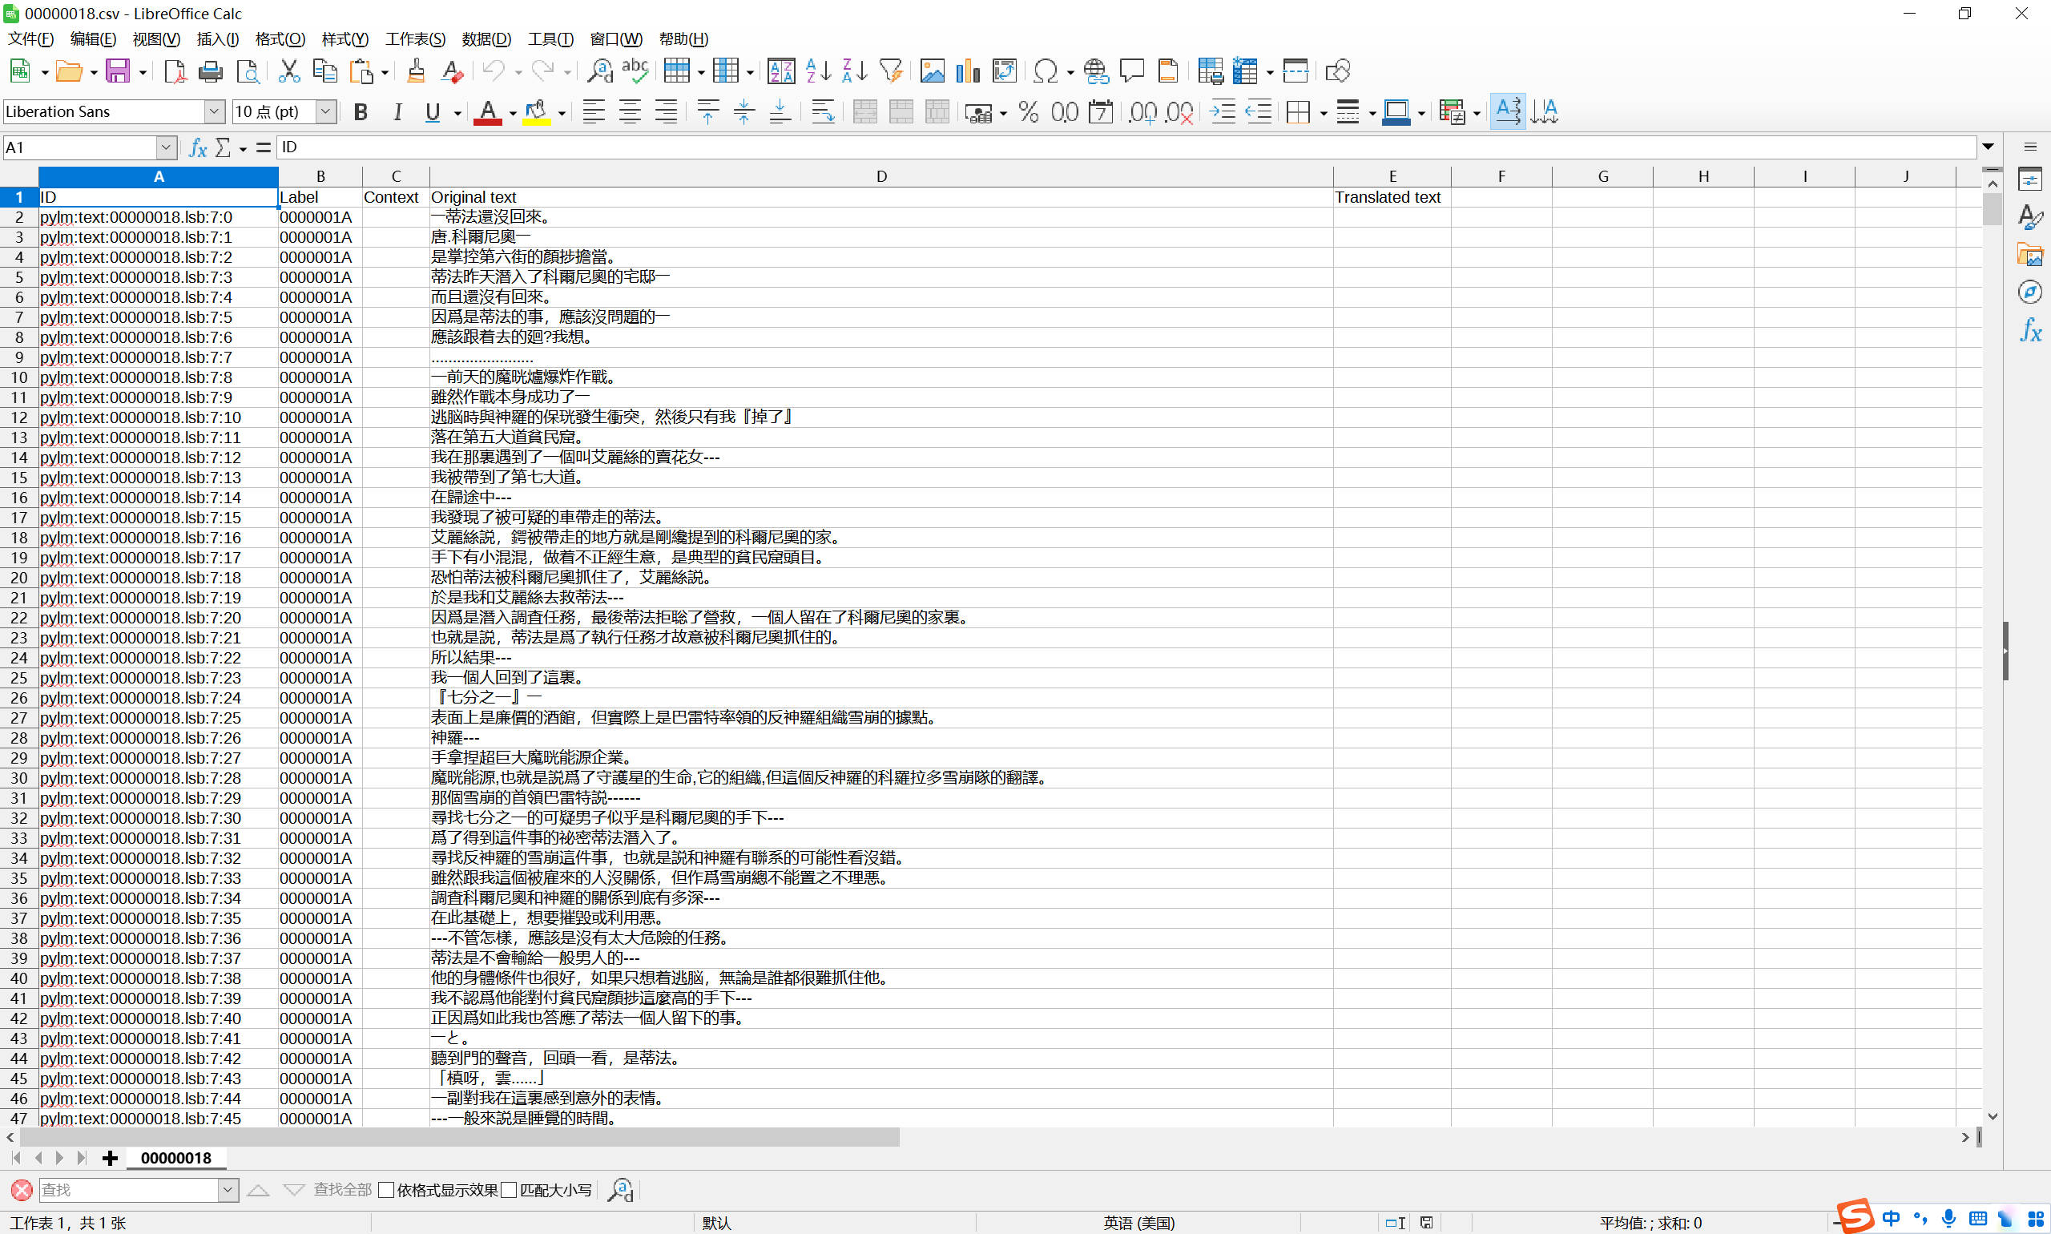Select the 00000018 sheet tab
The image size is (2051, 1234).
[x=175, y=1158]
